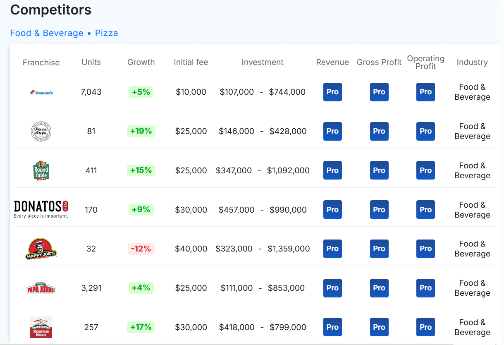Click the $1,092,000 investment value
Viewport: 504px width, 345px height.
click(x=288, y=170)
